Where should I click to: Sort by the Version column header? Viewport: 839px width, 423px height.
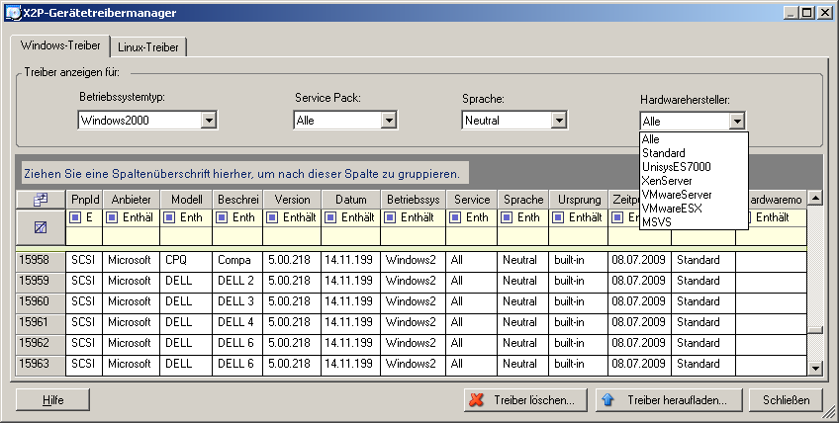[292, 200]
